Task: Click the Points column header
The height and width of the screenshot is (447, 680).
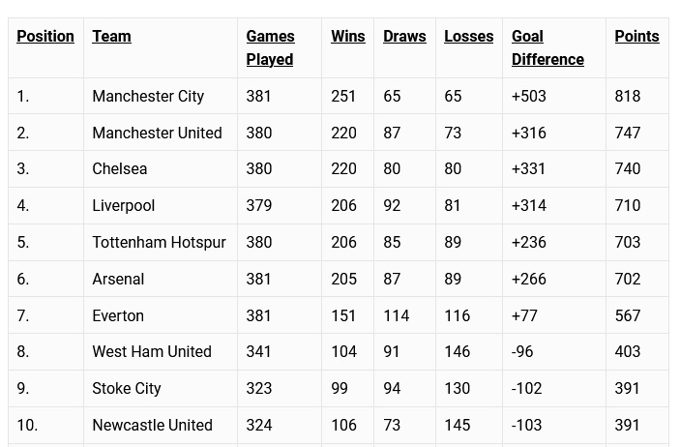Action: (636, 36)
